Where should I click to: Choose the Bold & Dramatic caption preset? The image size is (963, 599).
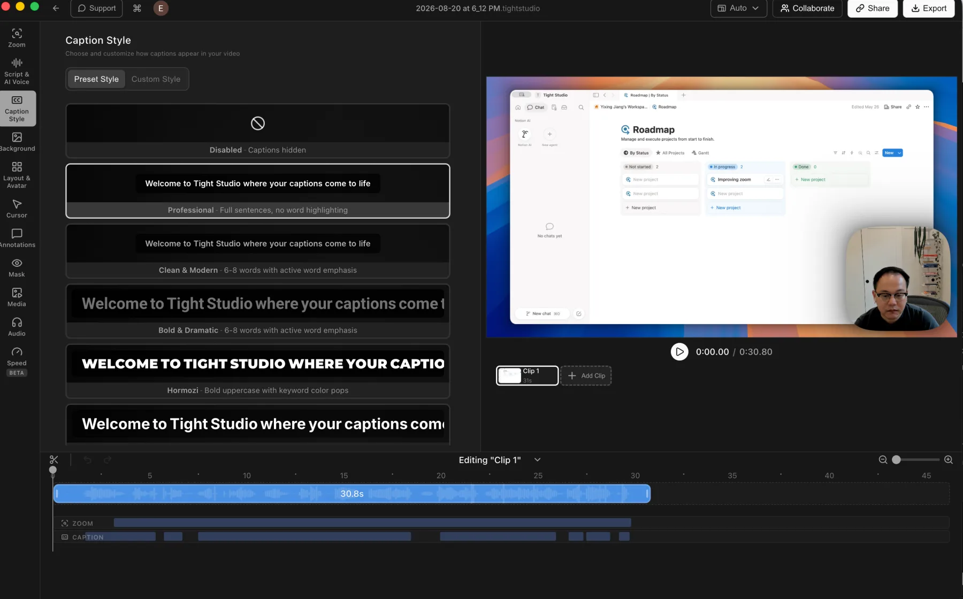coord(258,311)
